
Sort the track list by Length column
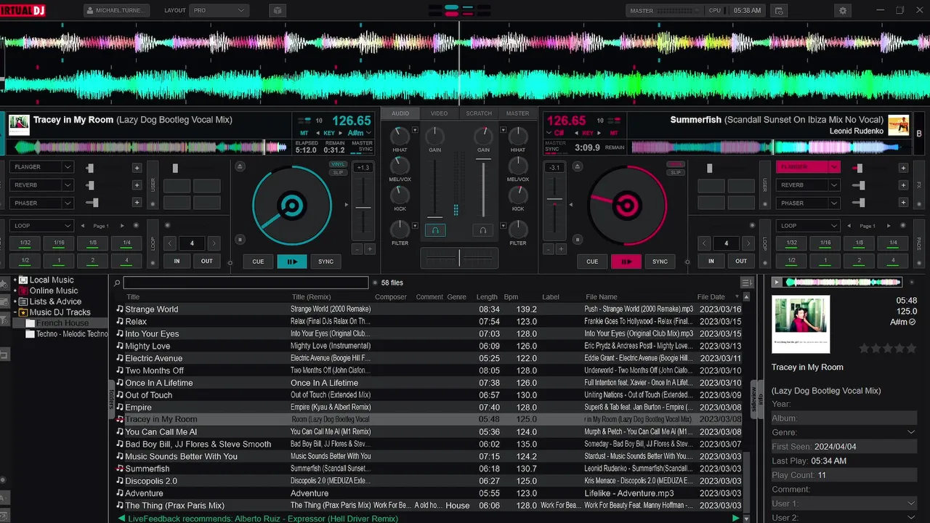487,296
